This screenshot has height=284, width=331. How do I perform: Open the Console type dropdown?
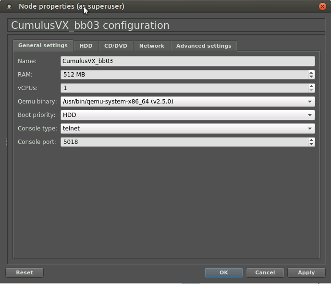point(188,129)
